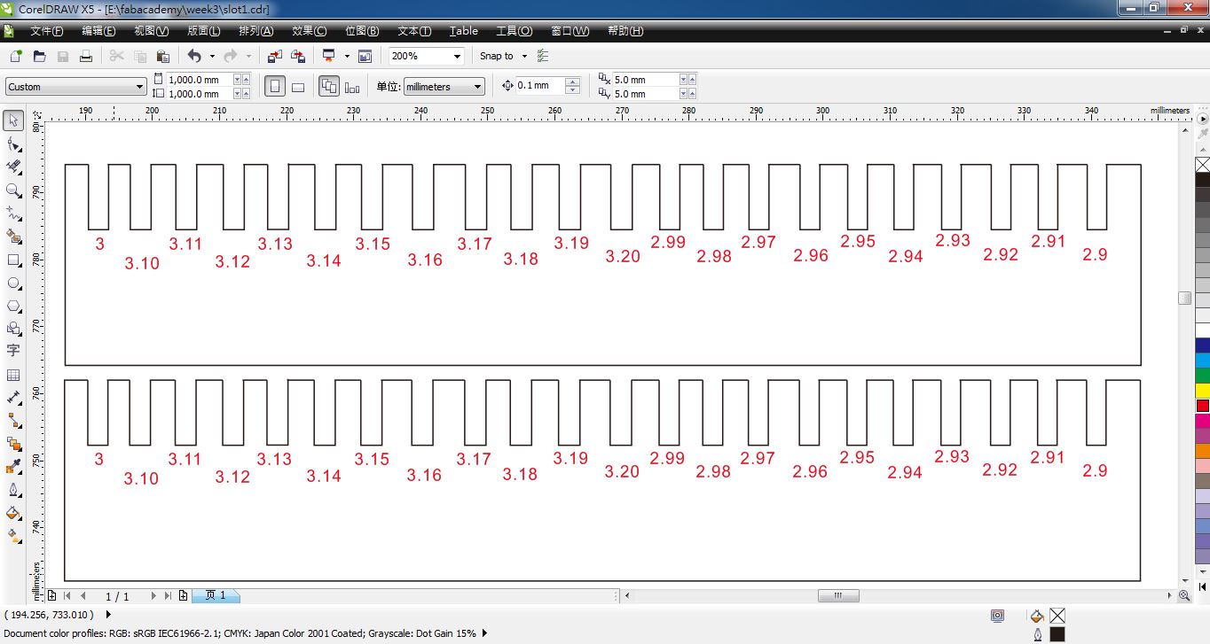Click the page width 1,000.0 mm field
This screenshot has width=1210, height=644.
pos(200,80)
